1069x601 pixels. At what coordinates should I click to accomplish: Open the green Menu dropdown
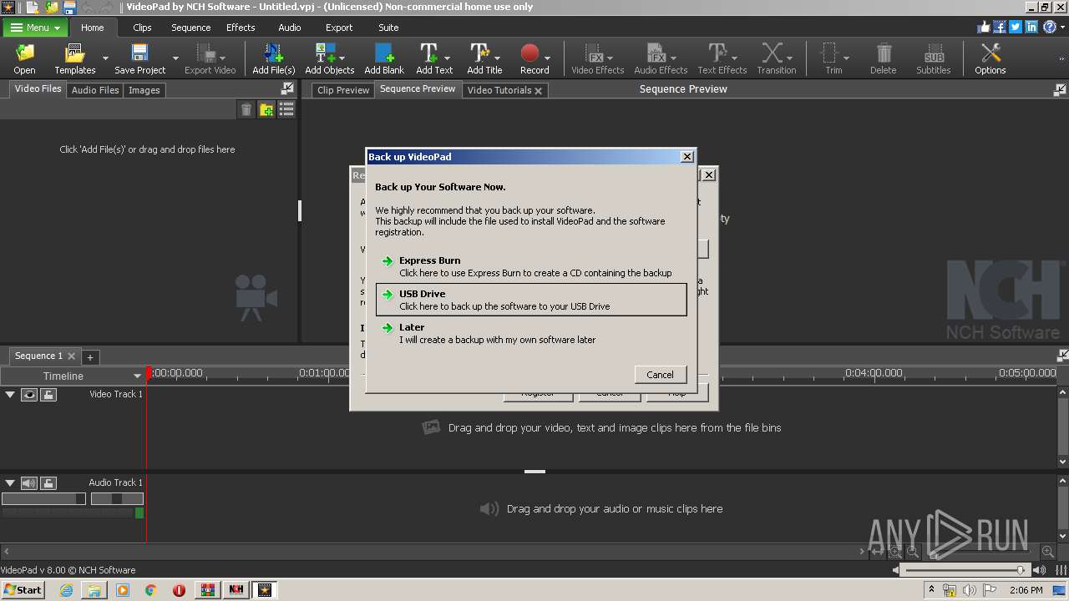(x=35, y=28)
